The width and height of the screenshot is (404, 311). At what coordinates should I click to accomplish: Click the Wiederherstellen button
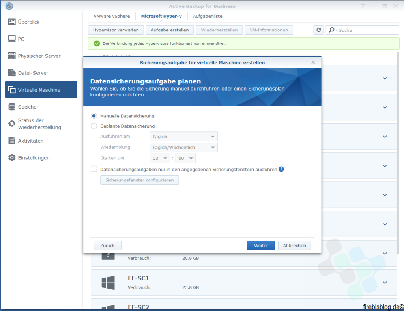219,30
